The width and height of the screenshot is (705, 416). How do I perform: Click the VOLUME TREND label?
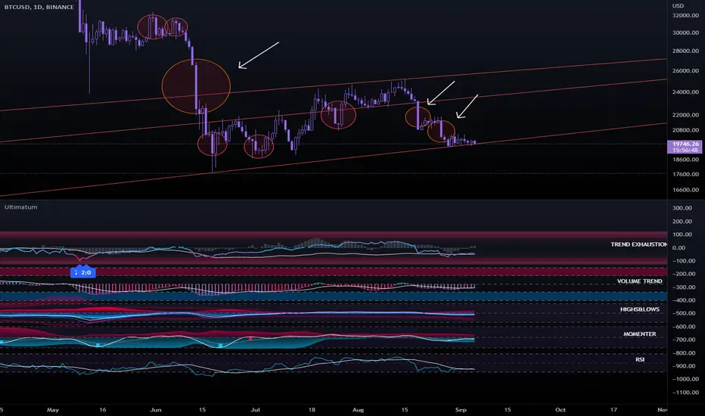[x=639, y=281]
